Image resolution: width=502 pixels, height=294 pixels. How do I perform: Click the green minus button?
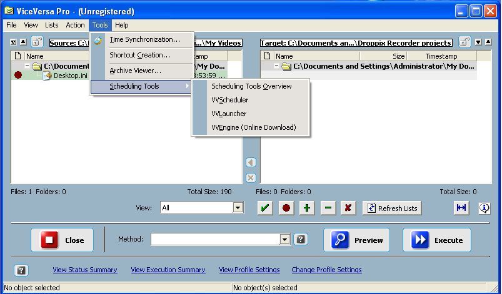[328, 208]
